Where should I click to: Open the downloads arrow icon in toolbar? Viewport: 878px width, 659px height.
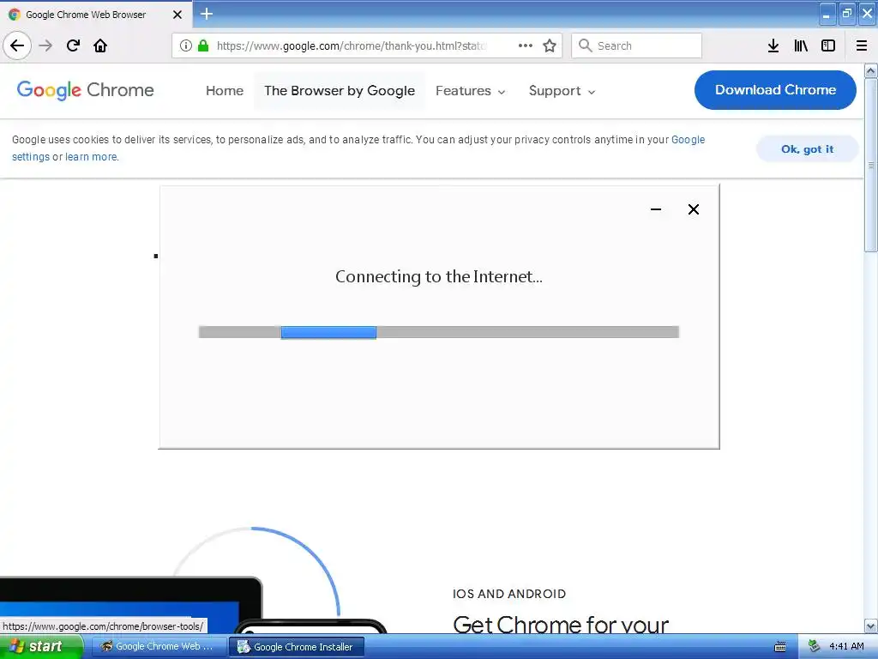click(x=773, y=45)
